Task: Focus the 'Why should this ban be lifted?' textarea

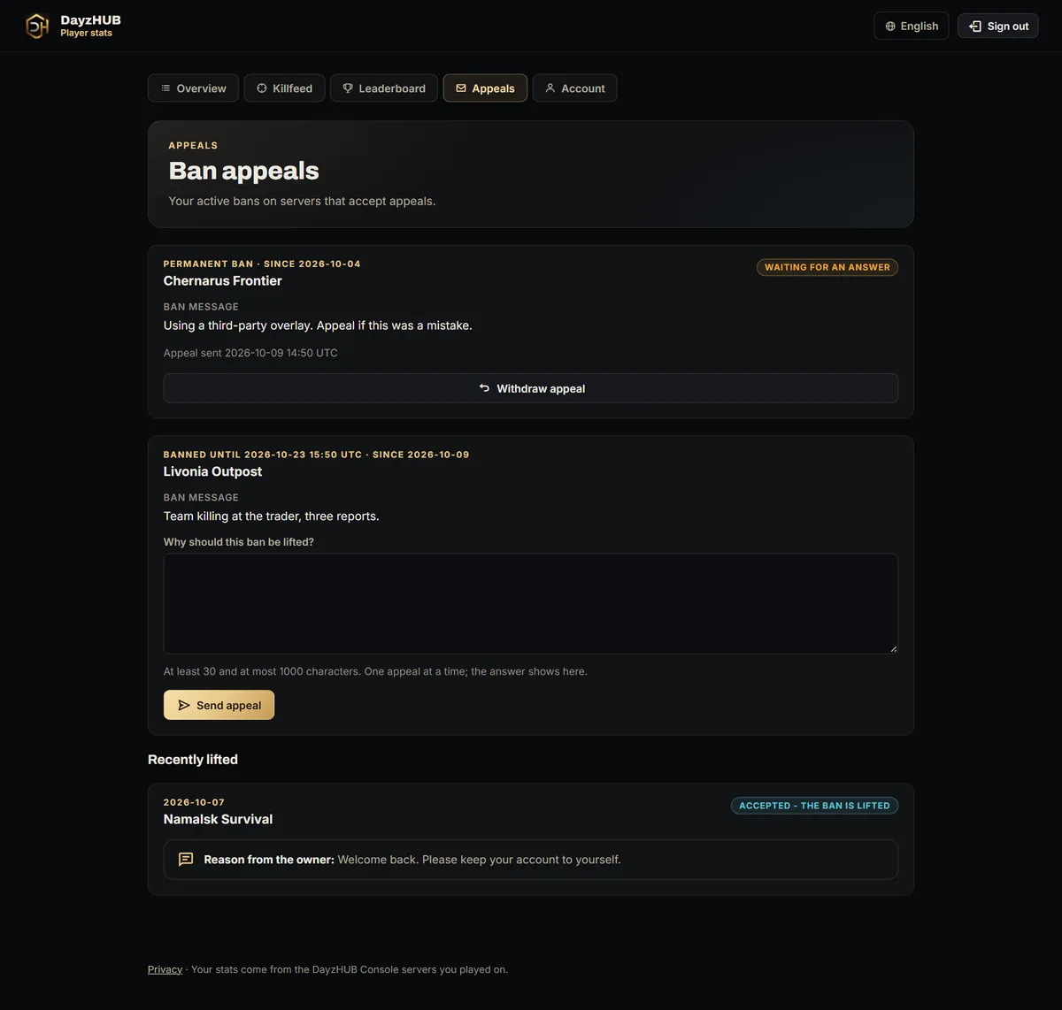Action: tap(531, 604)
